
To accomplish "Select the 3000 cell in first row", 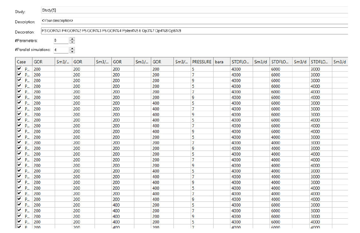I will click(x=320, y=69).
